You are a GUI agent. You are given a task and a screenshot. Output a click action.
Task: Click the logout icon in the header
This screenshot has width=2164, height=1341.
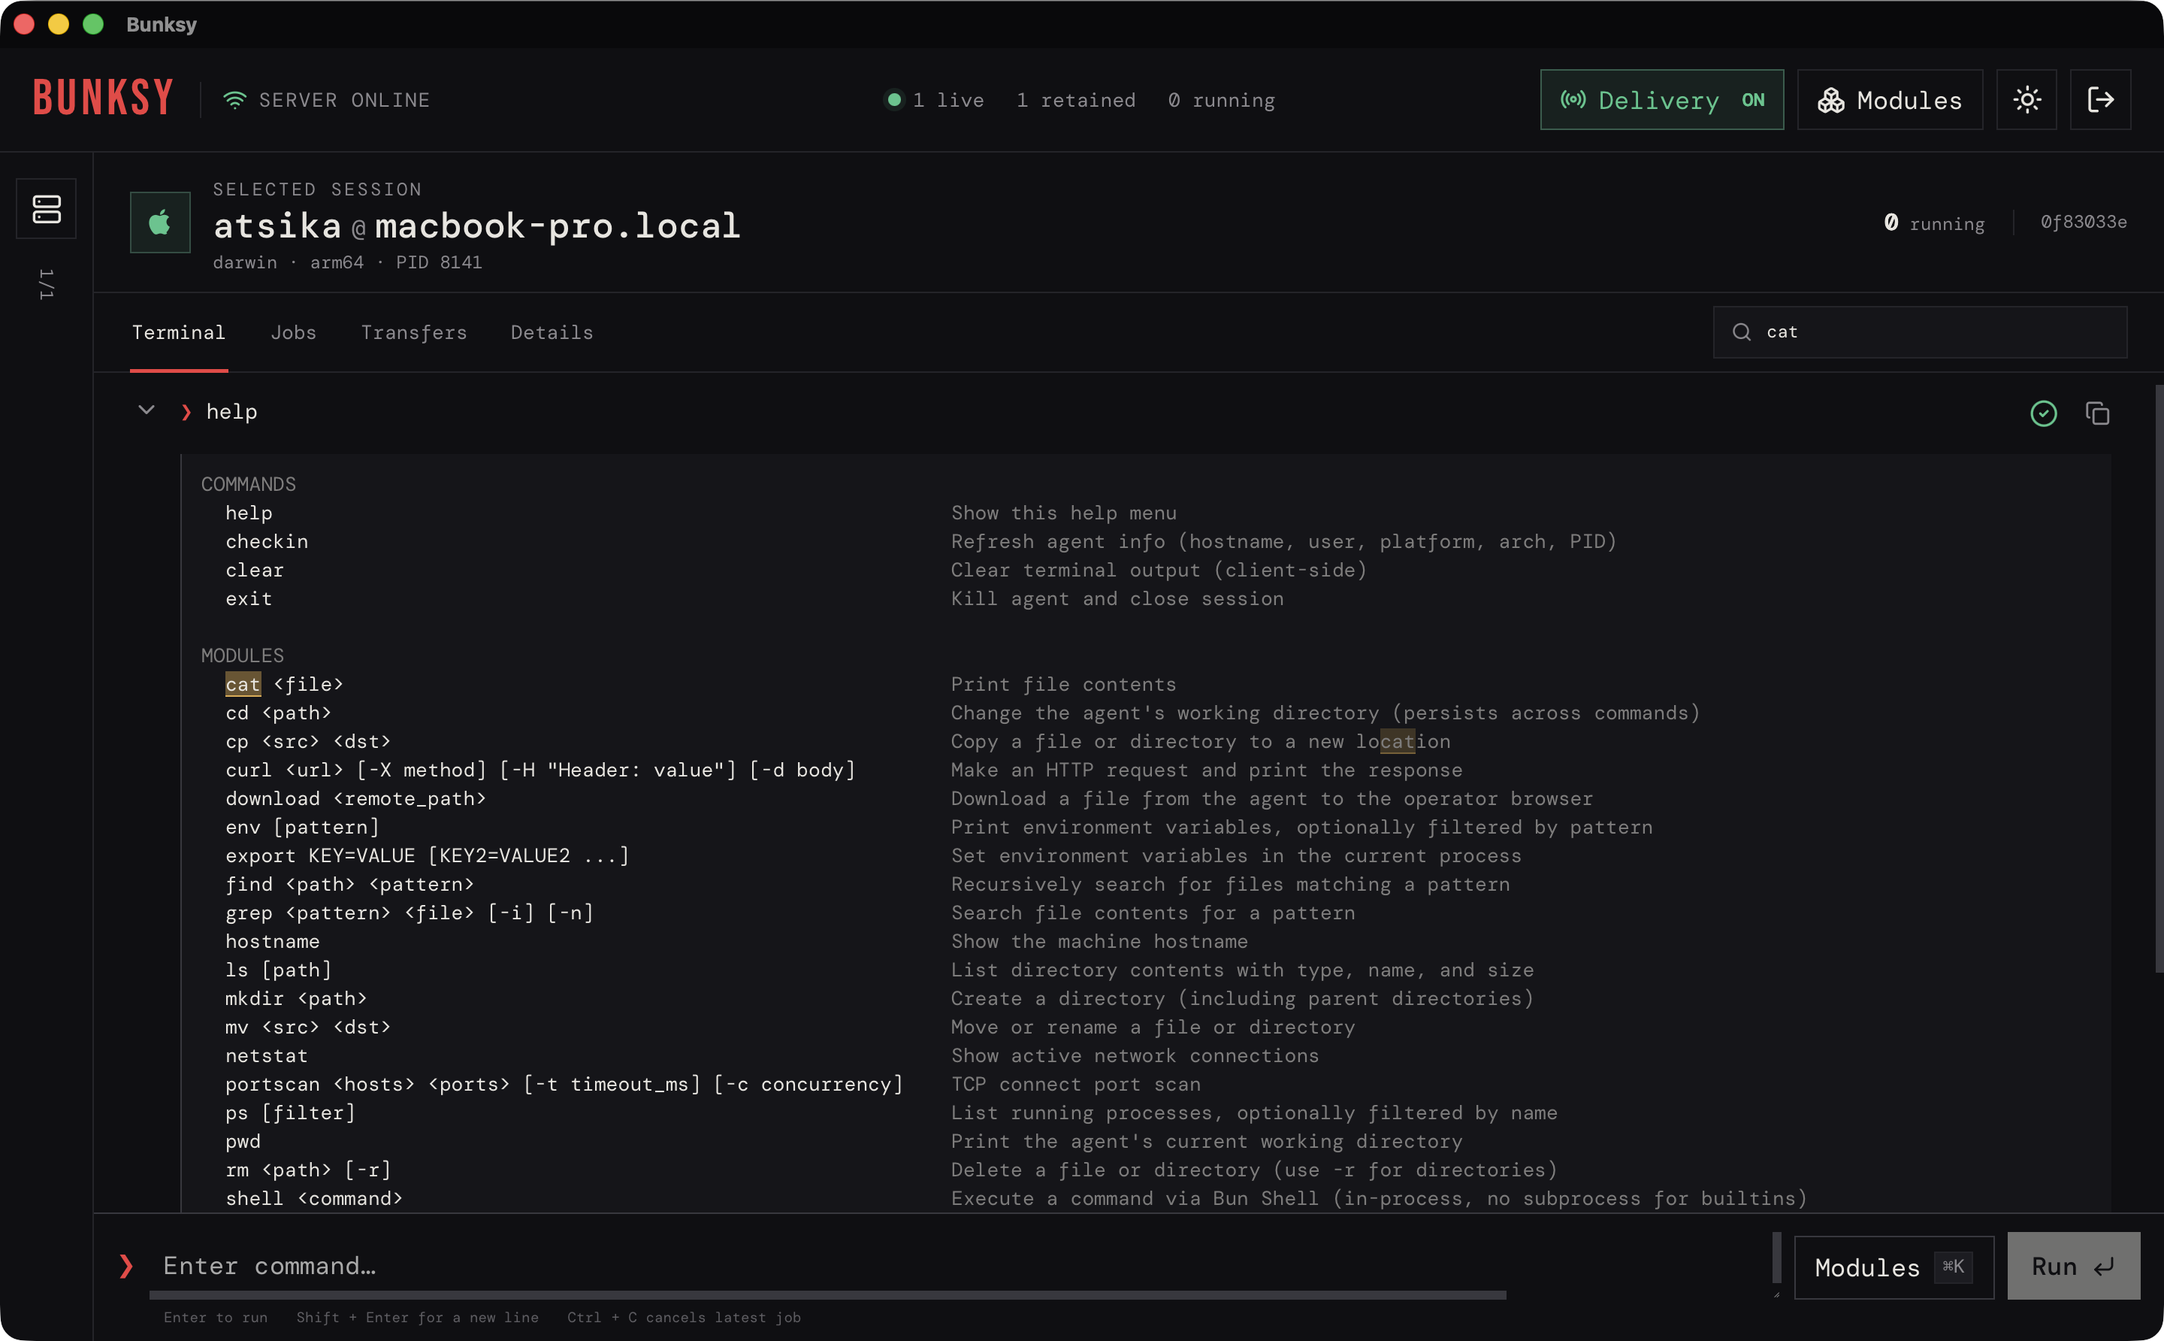(2100, 99)
